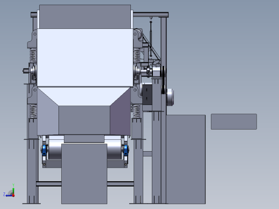Select the silver cylindrical motor on the right
This screenshot has width=279, height=209.
pyautogui.click(x=170, y=98)
